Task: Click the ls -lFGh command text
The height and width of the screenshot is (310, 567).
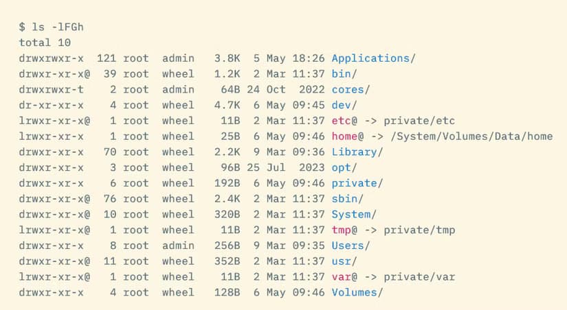Action: tap(58, 27)
